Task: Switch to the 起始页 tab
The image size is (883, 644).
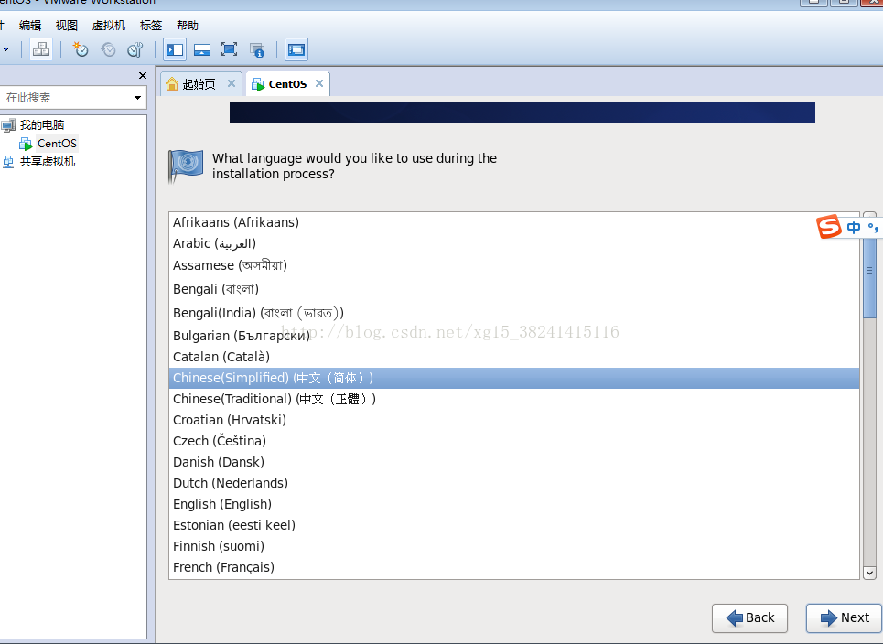Action: (x=201, y=84)
